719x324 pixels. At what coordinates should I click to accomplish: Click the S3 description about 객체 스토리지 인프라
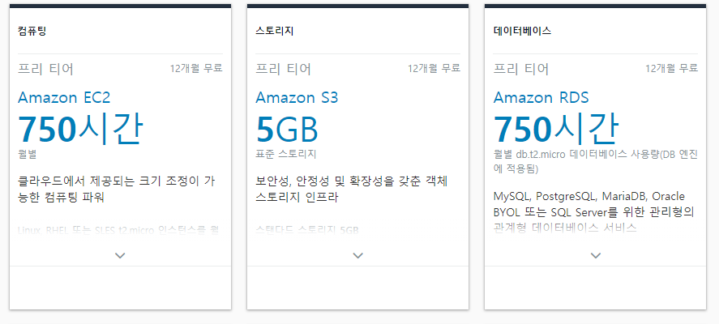tap(352, 190)
